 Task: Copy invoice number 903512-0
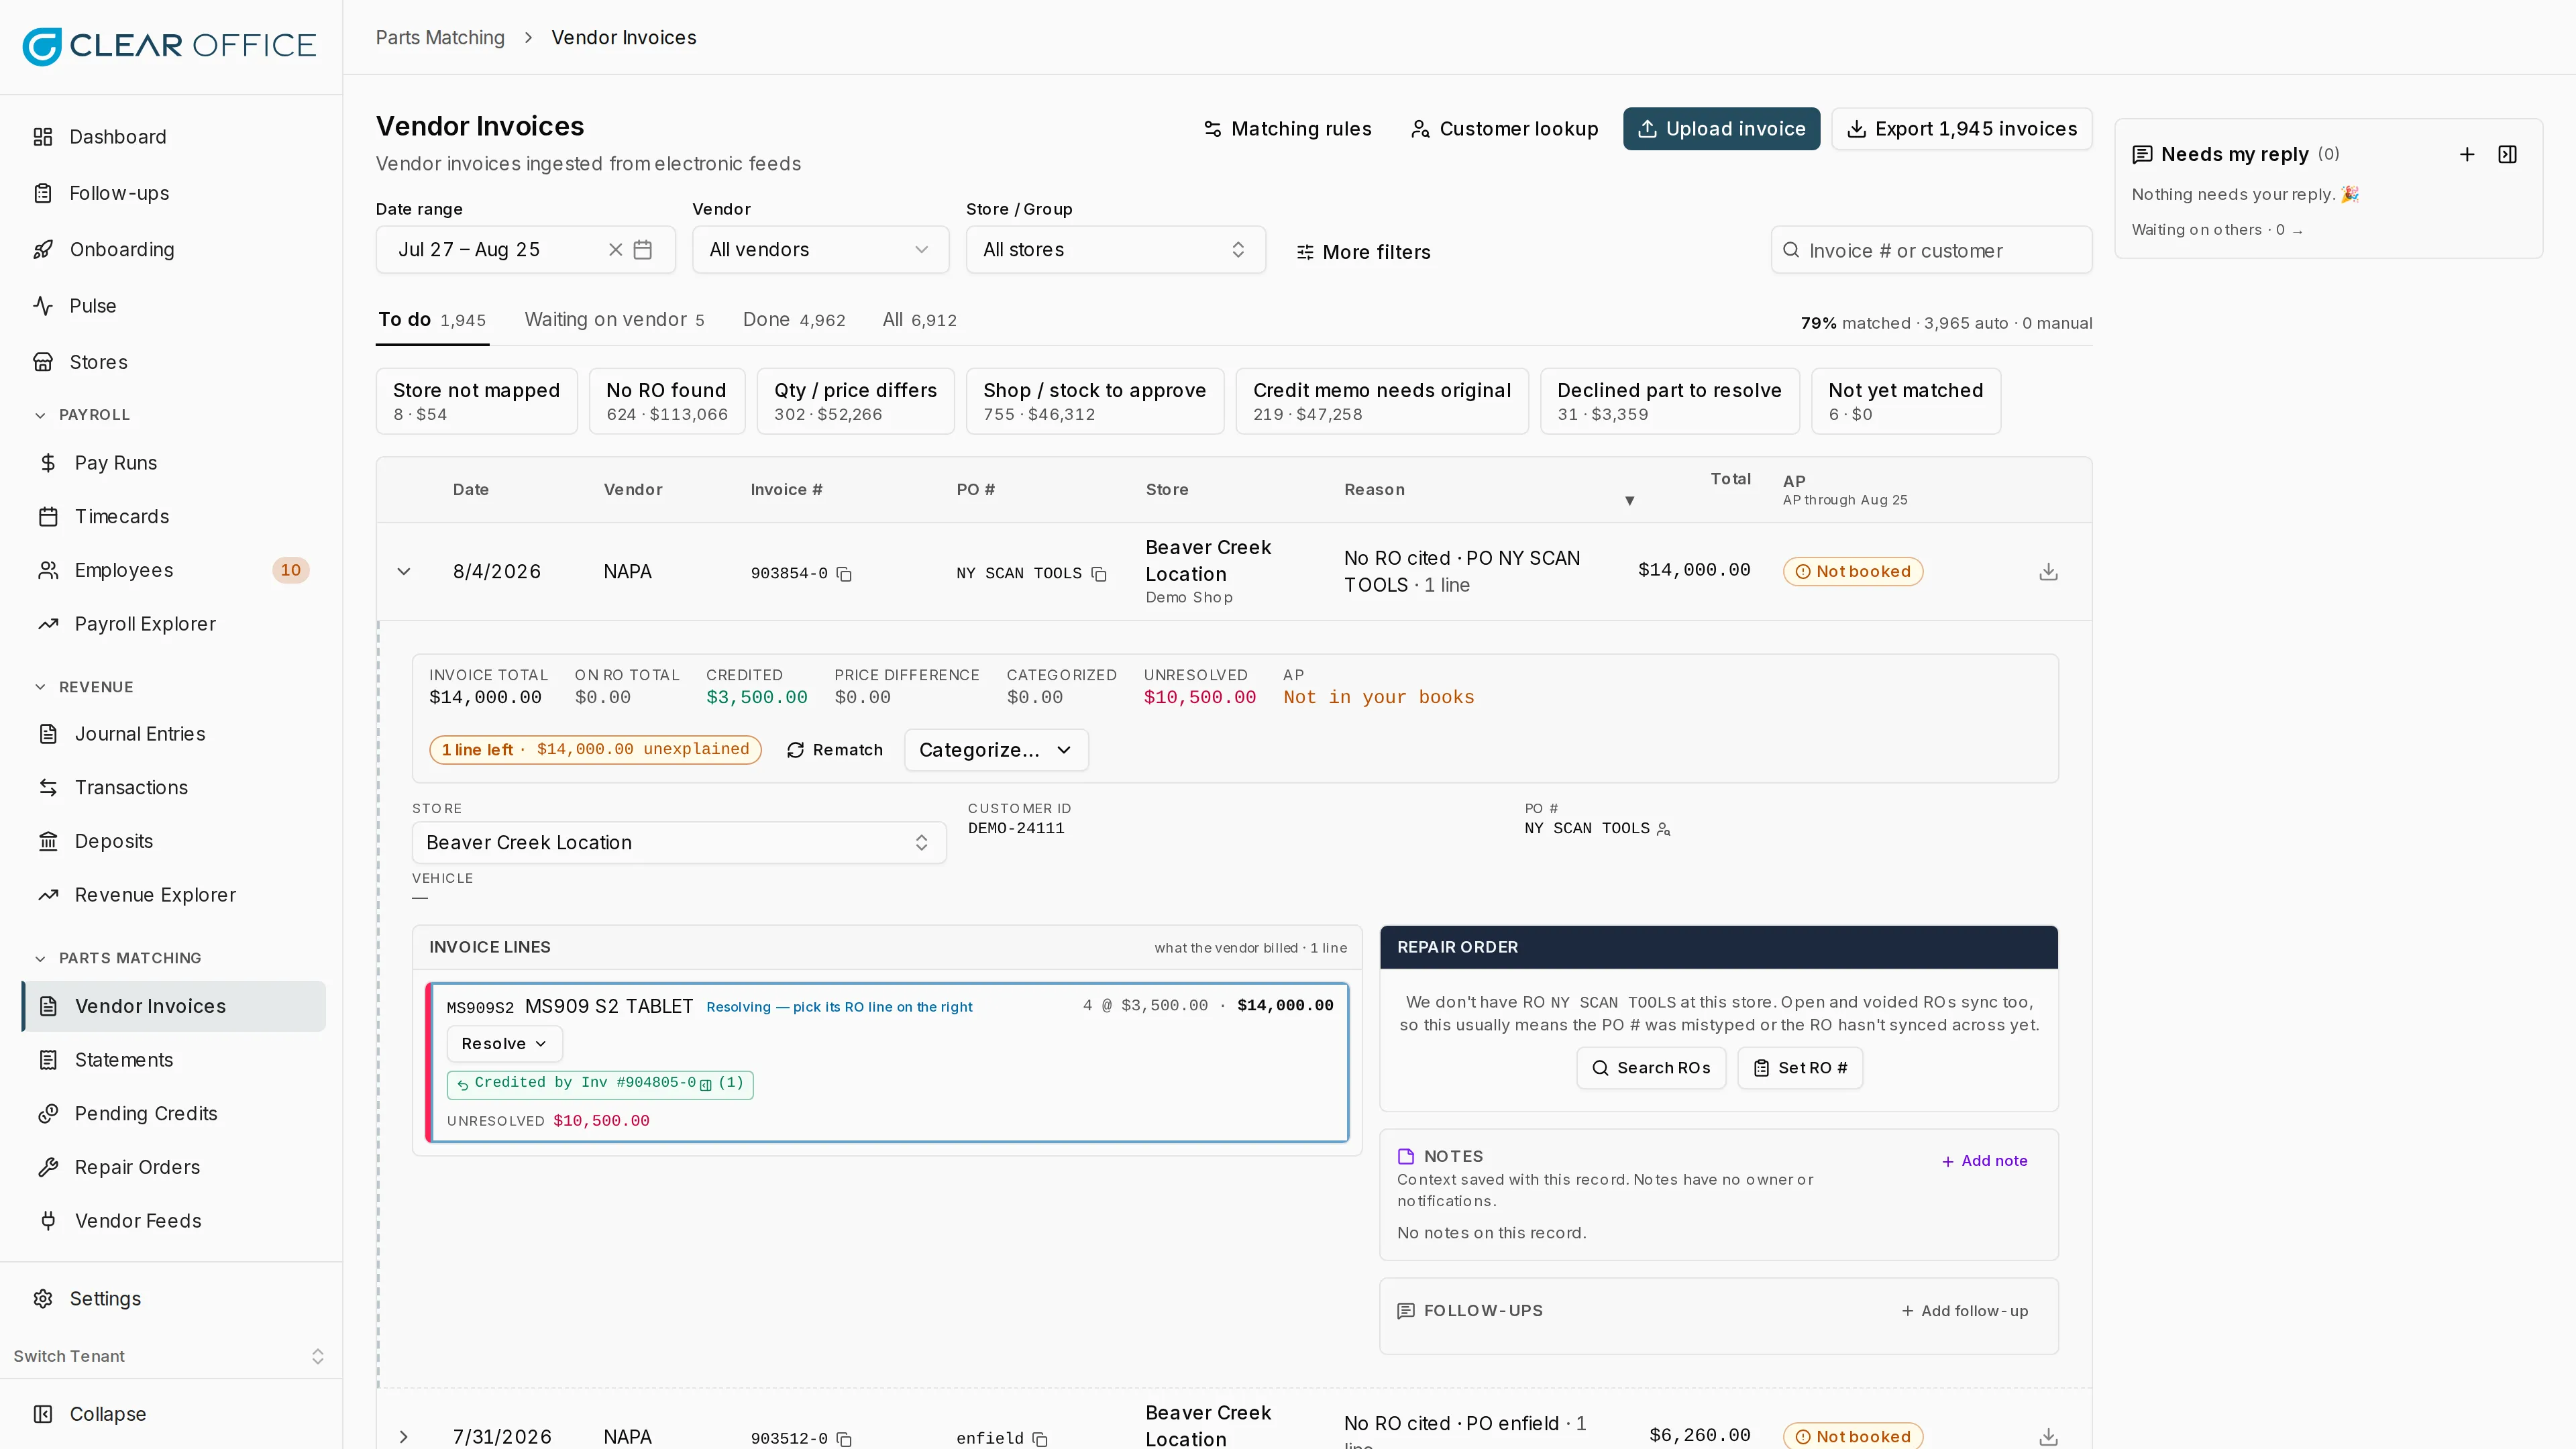click(844, 1439)
